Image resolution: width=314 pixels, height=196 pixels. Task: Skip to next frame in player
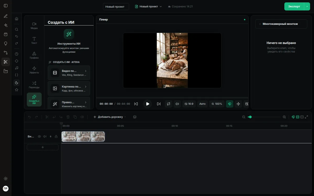159,104
